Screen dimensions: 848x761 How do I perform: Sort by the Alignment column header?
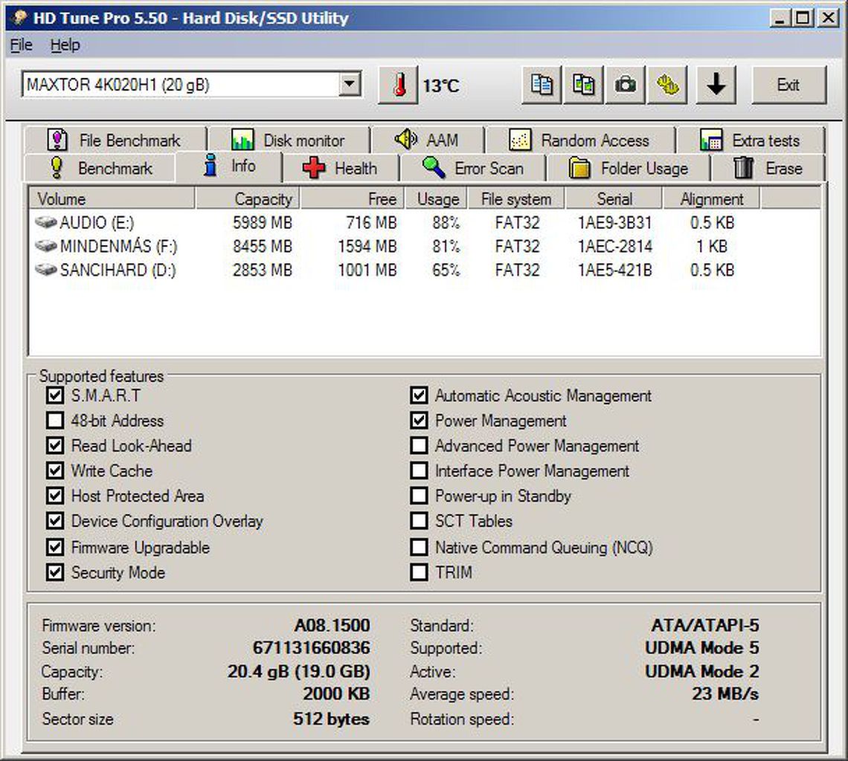pyautogui.click(x=711, y=199)
